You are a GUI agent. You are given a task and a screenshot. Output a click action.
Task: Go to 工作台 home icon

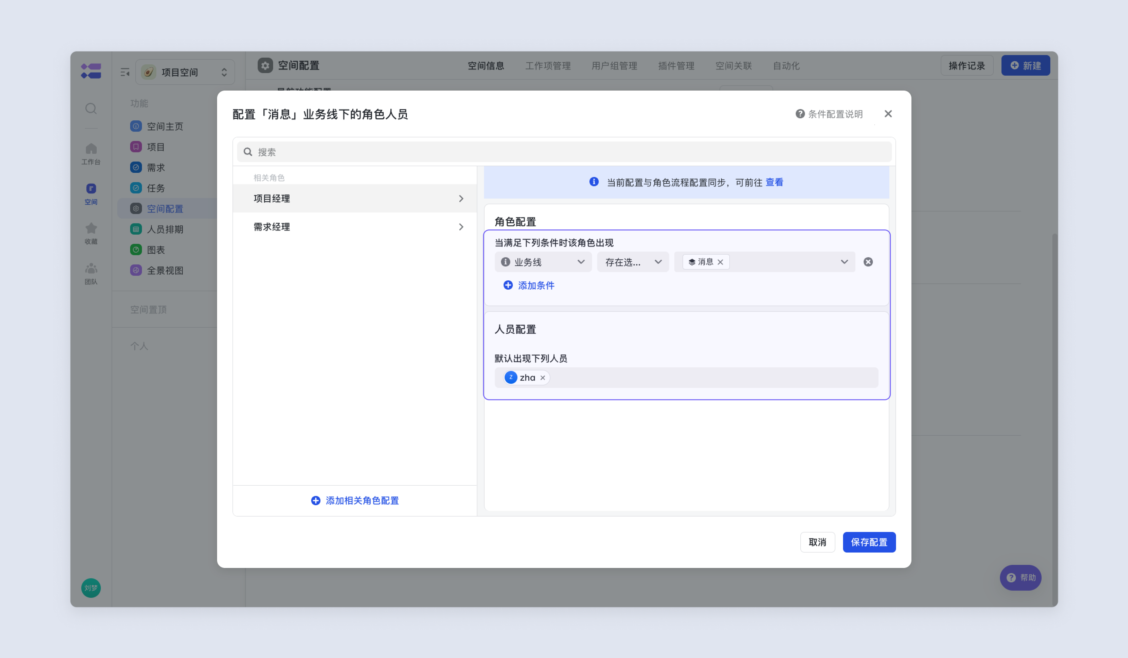(91, 154)
